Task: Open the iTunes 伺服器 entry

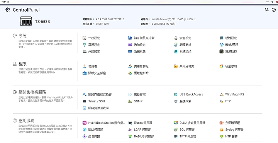Action: click(x=143, y=123)
